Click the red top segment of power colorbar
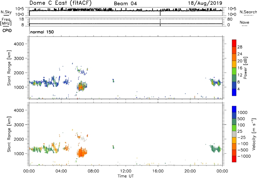Image resolution: width=257 pixels, height=178 pixels. click(x=234, y=43)
